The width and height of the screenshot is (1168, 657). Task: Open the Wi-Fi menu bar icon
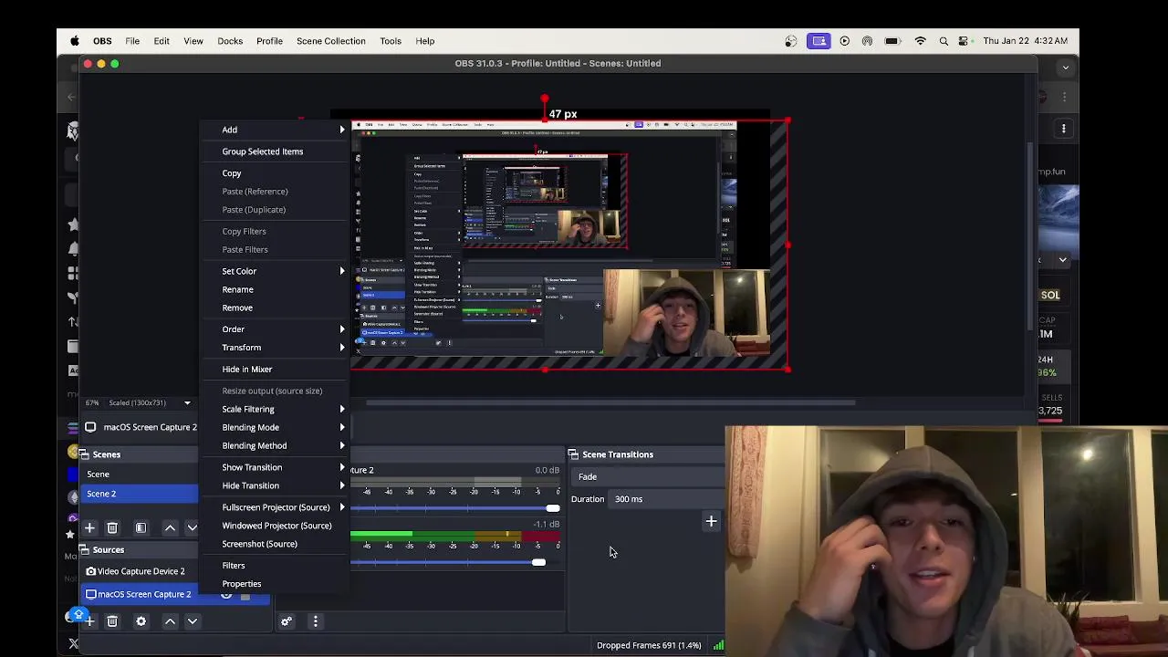tap(921, 41)
